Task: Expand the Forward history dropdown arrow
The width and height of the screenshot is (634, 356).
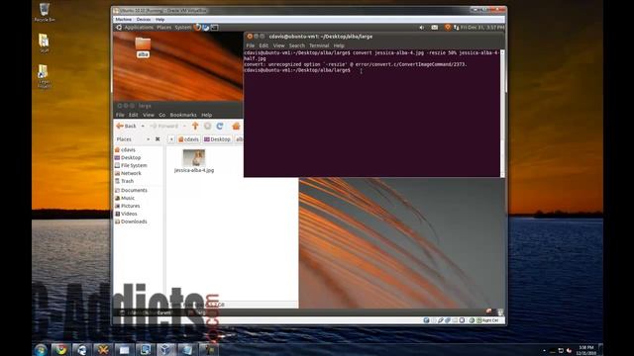Action: 184,127
